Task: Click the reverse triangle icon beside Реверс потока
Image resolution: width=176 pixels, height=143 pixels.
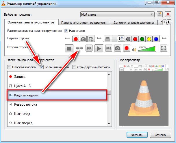Action: click(11, 104)
